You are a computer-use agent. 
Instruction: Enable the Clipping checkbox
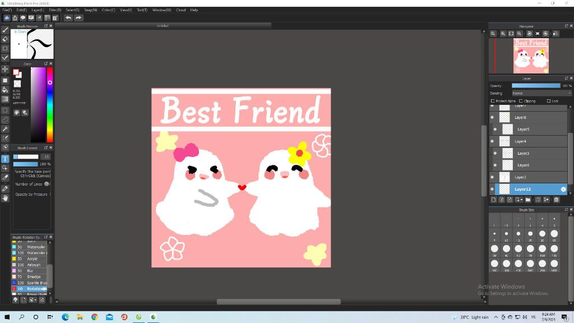pyautogui.click(x=521, y=101)
